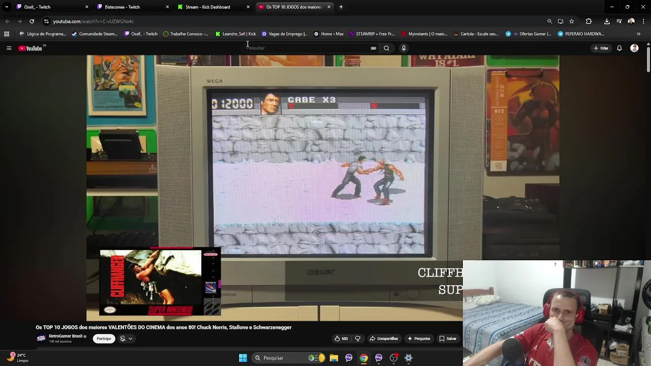Click the Compartilhar share button
Viewport: 651px width, 366px height.
pyautogui.click(x=384, y=339)
